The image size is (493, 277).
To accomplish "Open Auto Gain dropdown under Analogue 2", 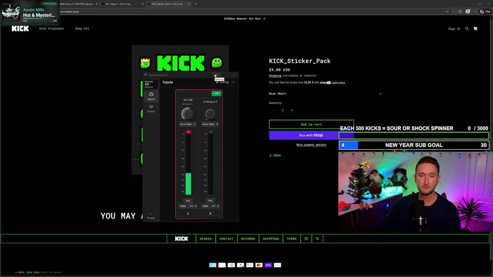I will 210,124.
